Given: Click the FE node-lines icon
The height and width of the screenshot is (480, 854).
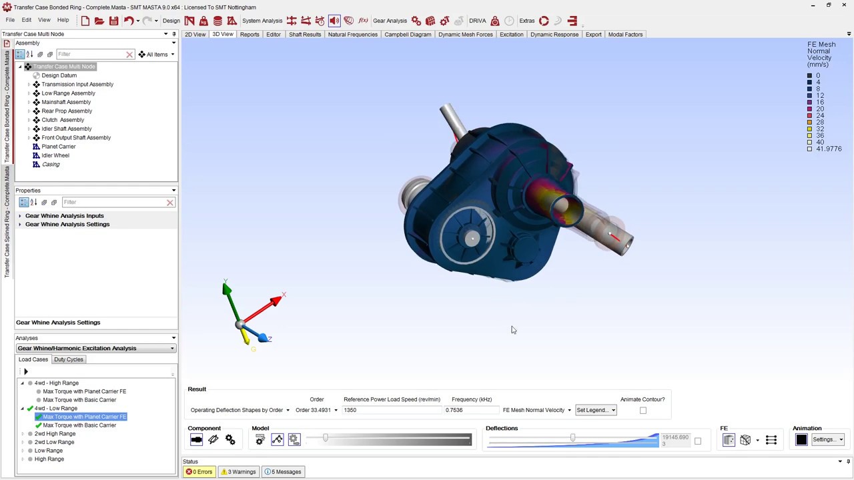Looking at the screenshot, I should pyautogui.click(x=771, y=439).
